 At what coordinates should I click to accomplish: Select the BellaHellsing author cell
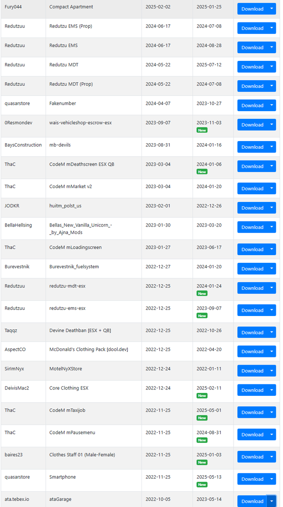[x=23, y=229]
